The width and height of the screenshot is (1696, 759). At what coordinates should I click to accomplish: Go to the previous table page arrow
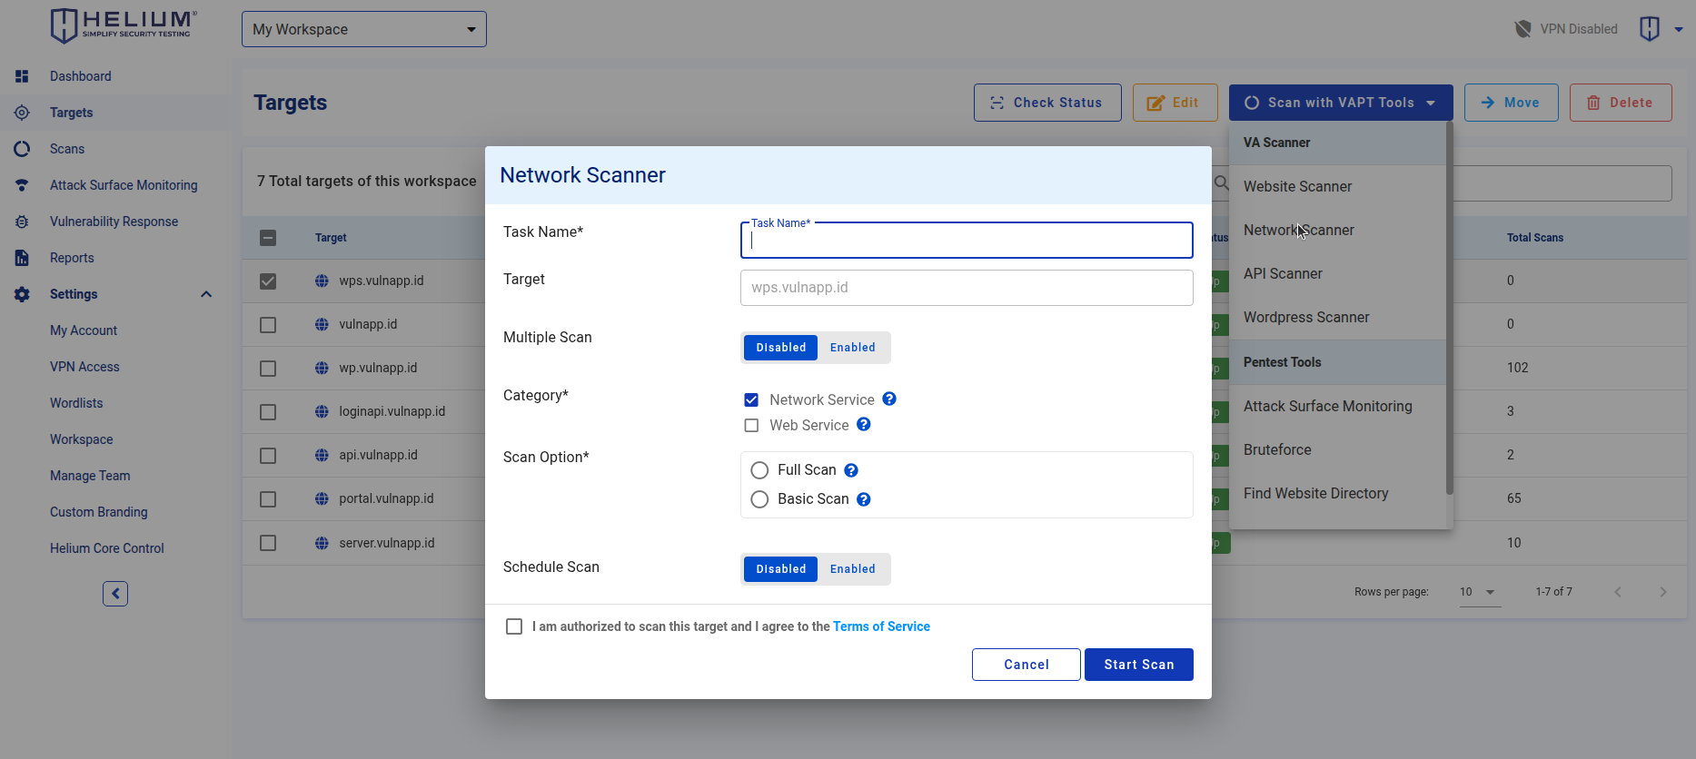pyautogui.click(x=1618, y=592)
